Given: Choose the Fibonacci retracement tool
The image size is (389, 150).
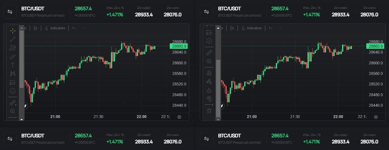Looking at the screenshot, I should coord(12,48).
